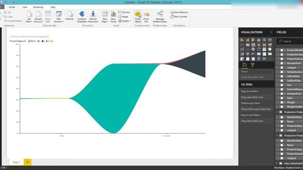This screenshot has height=170, width=303.
Task: Open the format paint roller pane
Action: click(252, 65)
